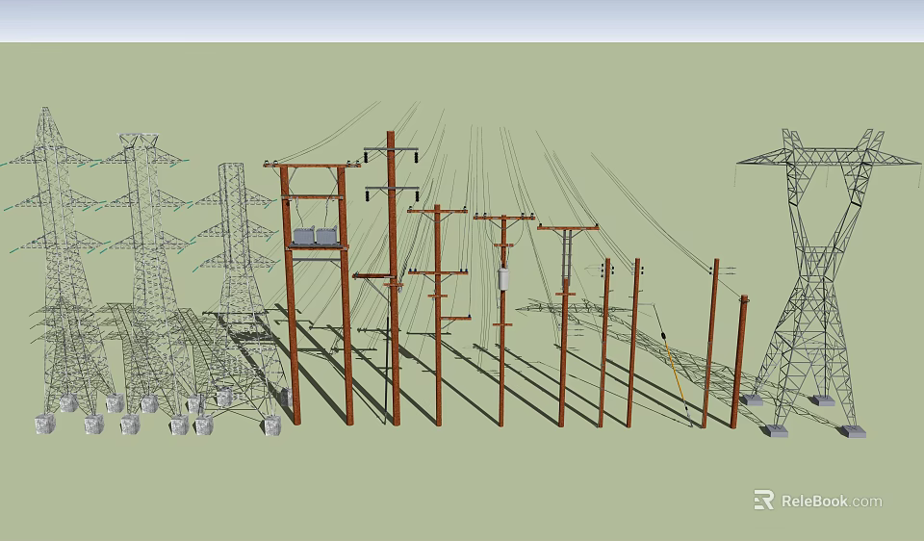Select the shortest wooden pole beside the right tower

point(739,361)
